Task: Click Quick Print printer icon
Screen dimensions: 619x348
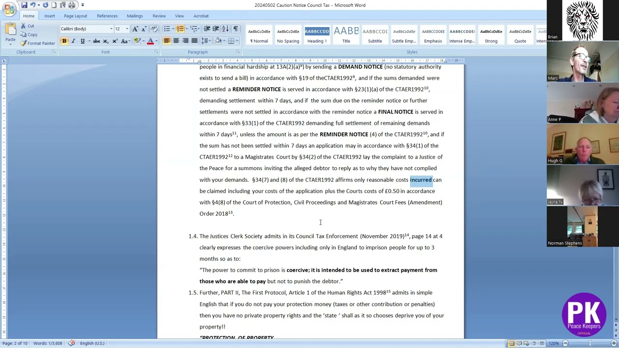Action: [72, 5]
